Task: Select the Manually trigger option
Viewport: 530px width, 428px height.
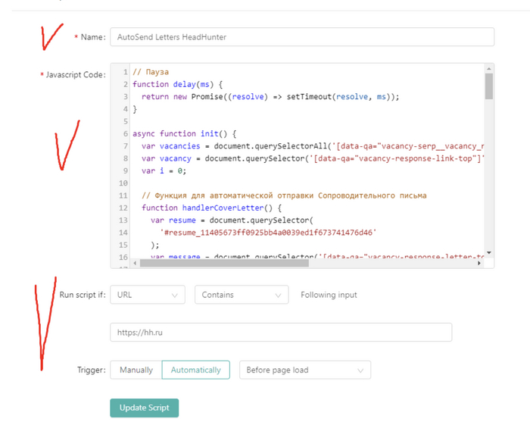Action: (x=136, y=370)
